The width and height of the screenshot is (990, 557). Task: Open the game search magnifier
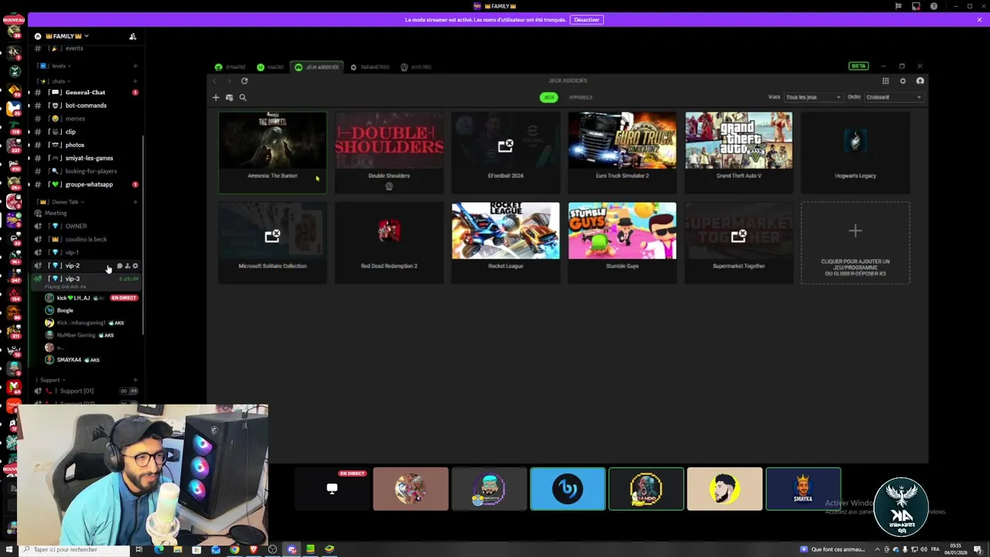[x=243, y=97]
